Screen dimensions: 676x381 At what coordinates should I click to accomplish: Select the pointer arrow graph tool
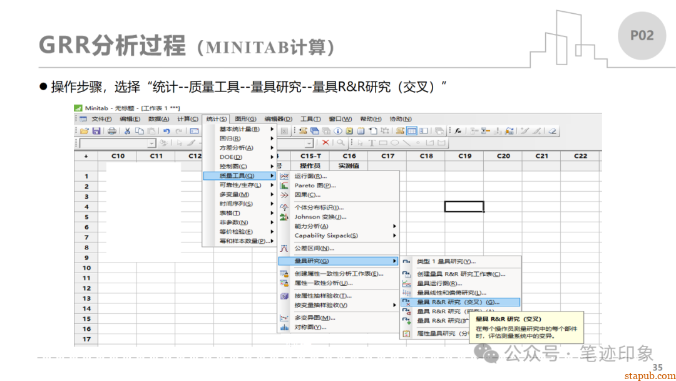coord(360,143)
